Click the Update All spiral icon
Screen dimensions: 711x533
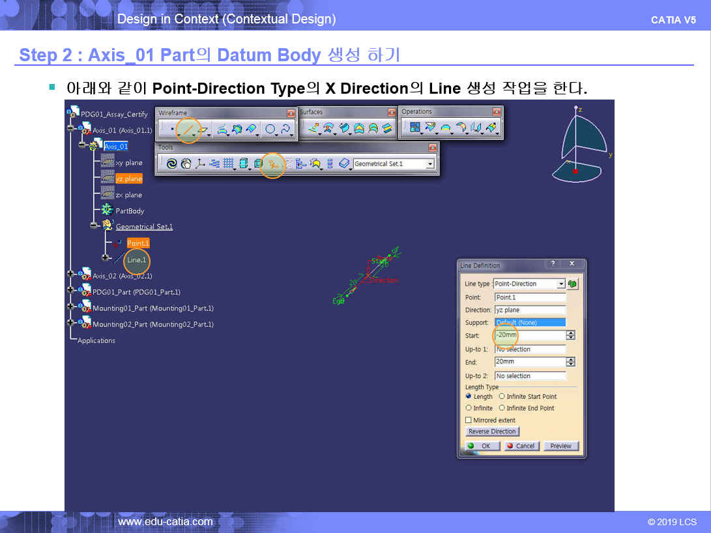pos(171,164)
